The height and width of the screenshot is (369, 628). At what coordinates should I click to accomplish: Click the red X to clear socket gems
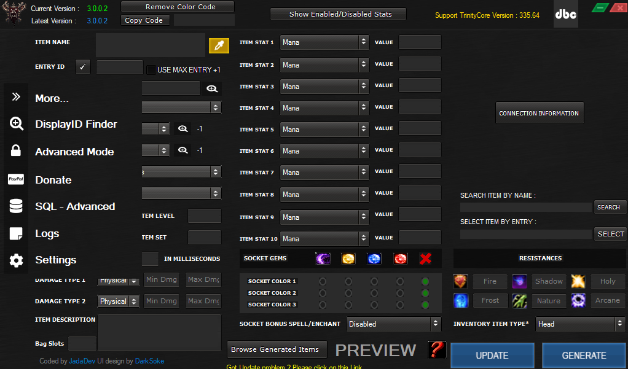pos(426,258)
